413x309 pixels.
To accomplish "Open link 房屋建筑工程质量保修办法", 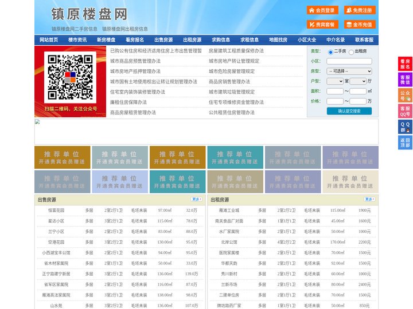I will coord(236,51).
